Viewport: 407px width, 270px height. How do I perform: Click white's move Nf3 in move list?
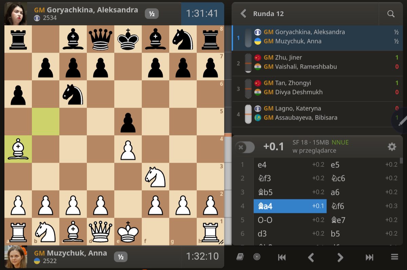pos(290,178)
